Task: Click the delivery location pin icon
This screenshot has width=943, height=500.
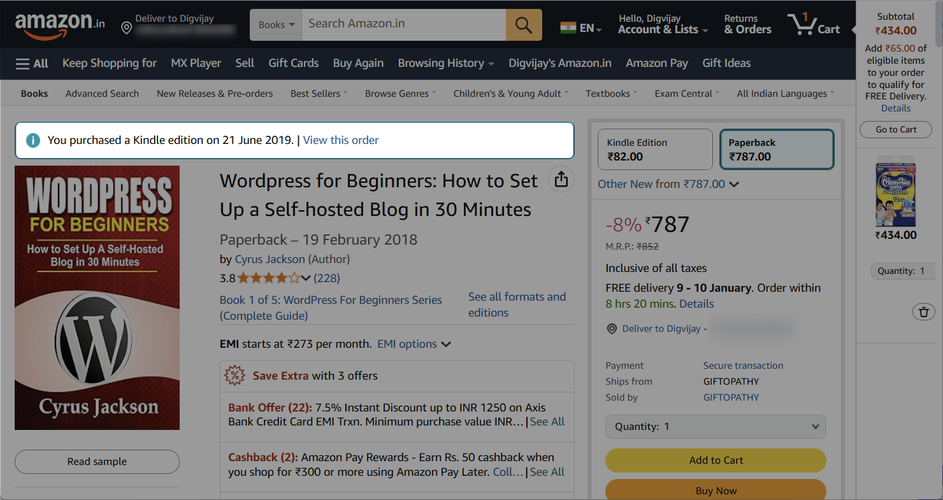Action: (126, 27)
